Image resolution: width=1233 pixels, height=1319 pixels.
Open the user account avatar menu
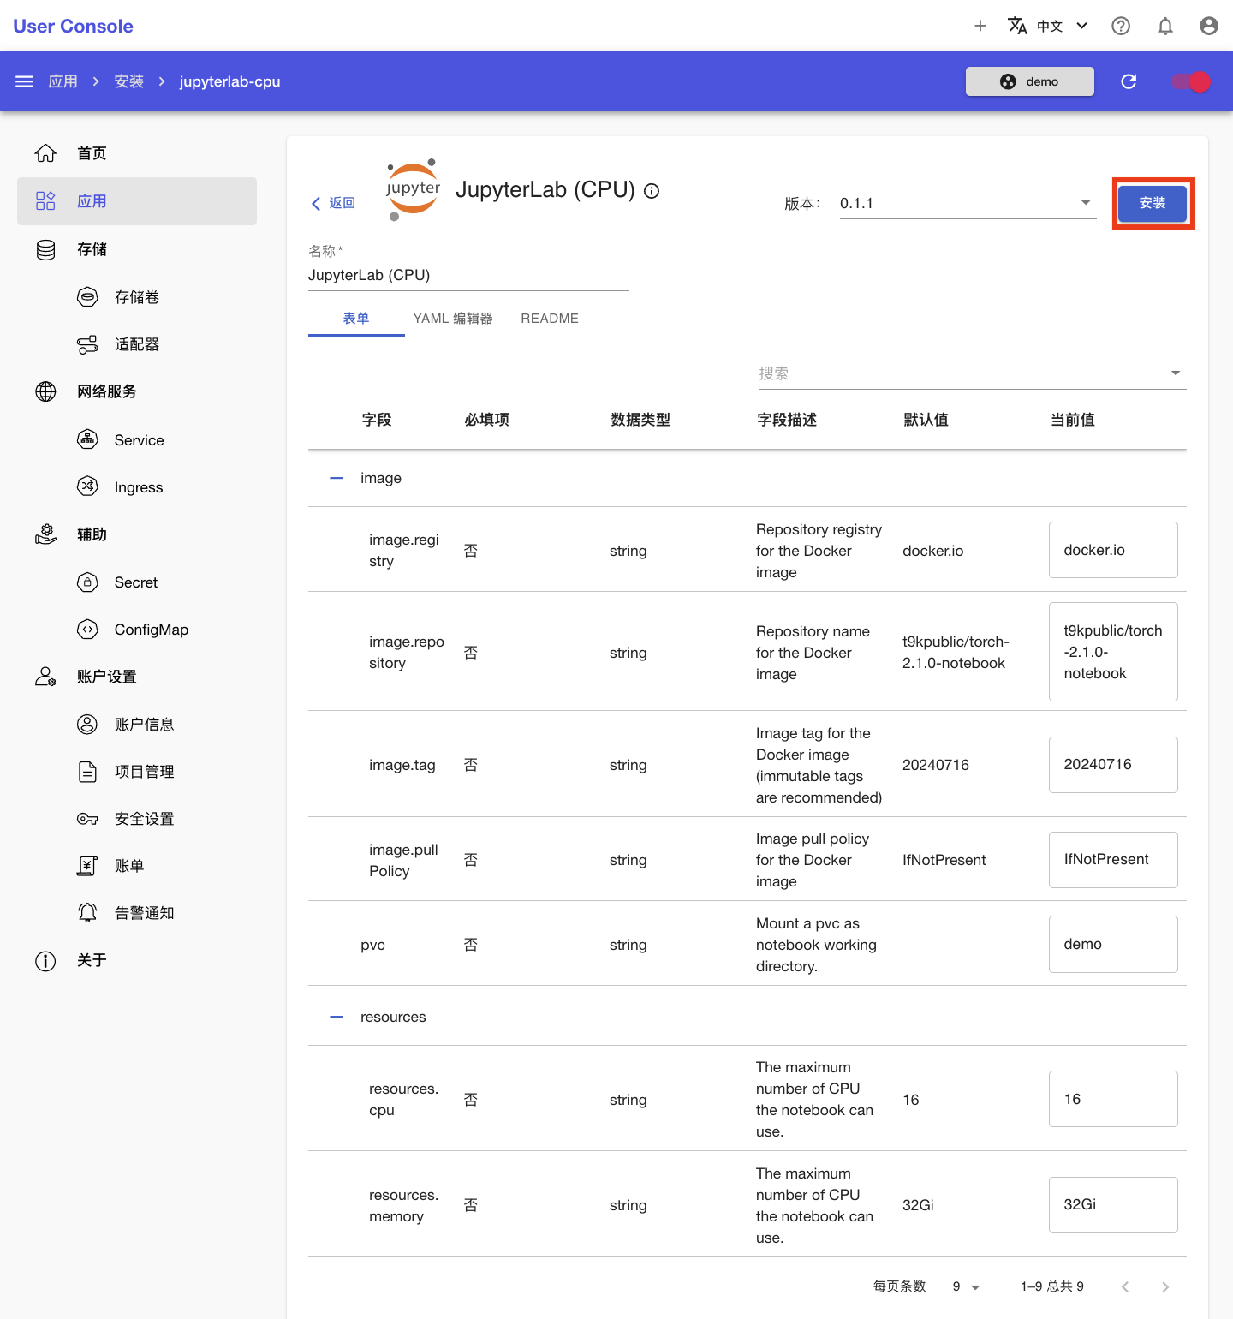click(x=1209, y=26)
